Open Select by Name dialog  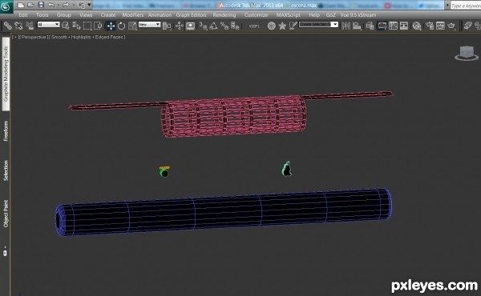(x=76, y=26)
